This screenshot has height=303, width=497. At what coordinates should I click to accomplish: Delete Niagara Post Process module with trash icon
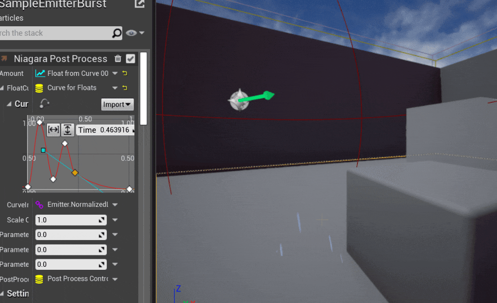[118, 59]
